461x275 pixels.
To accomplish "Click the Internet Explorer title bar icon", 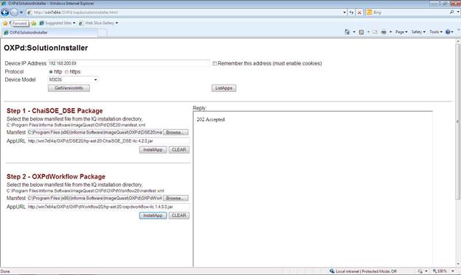I will pyautogui.click(x=4, y=4).
